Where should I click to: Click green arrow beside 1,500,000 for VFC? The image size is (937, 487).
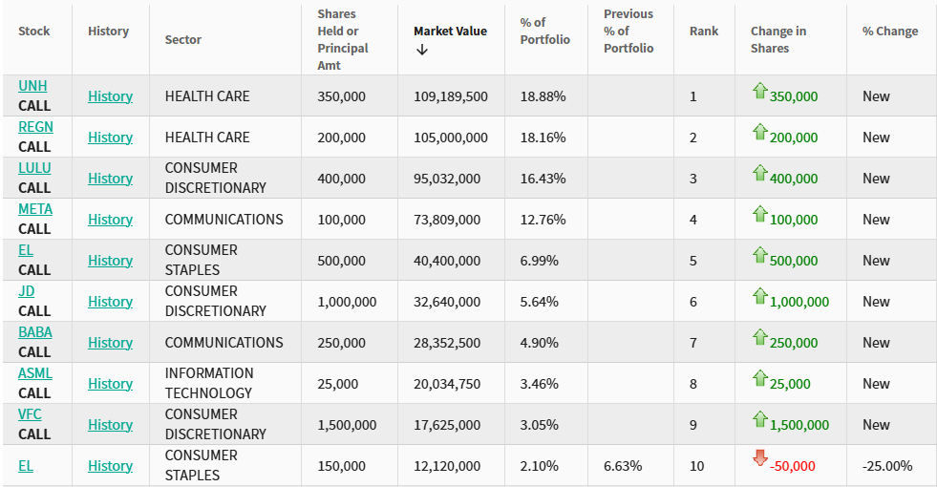coord(760,420)
